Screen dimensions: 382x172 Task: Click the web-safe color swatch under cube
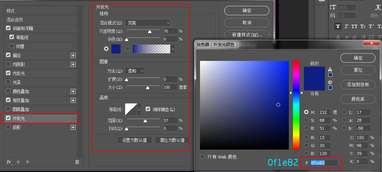[330, 88]
